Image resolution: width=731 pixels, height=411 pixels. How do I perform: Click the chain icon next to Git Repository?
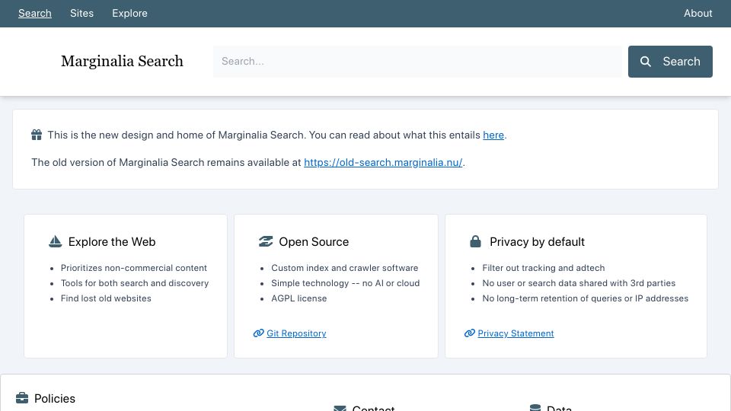click(259, 333)
